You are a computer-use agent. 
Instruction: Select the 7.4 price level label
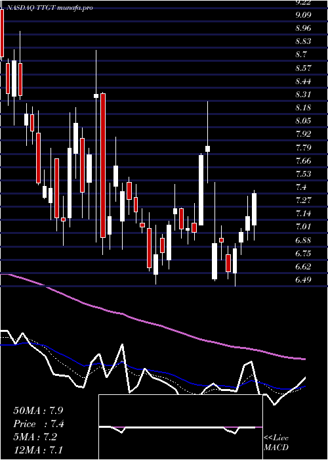301,187
